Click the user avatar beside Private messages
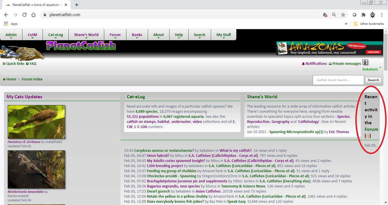This screenshot has width=388, height=205. point(365,62)
